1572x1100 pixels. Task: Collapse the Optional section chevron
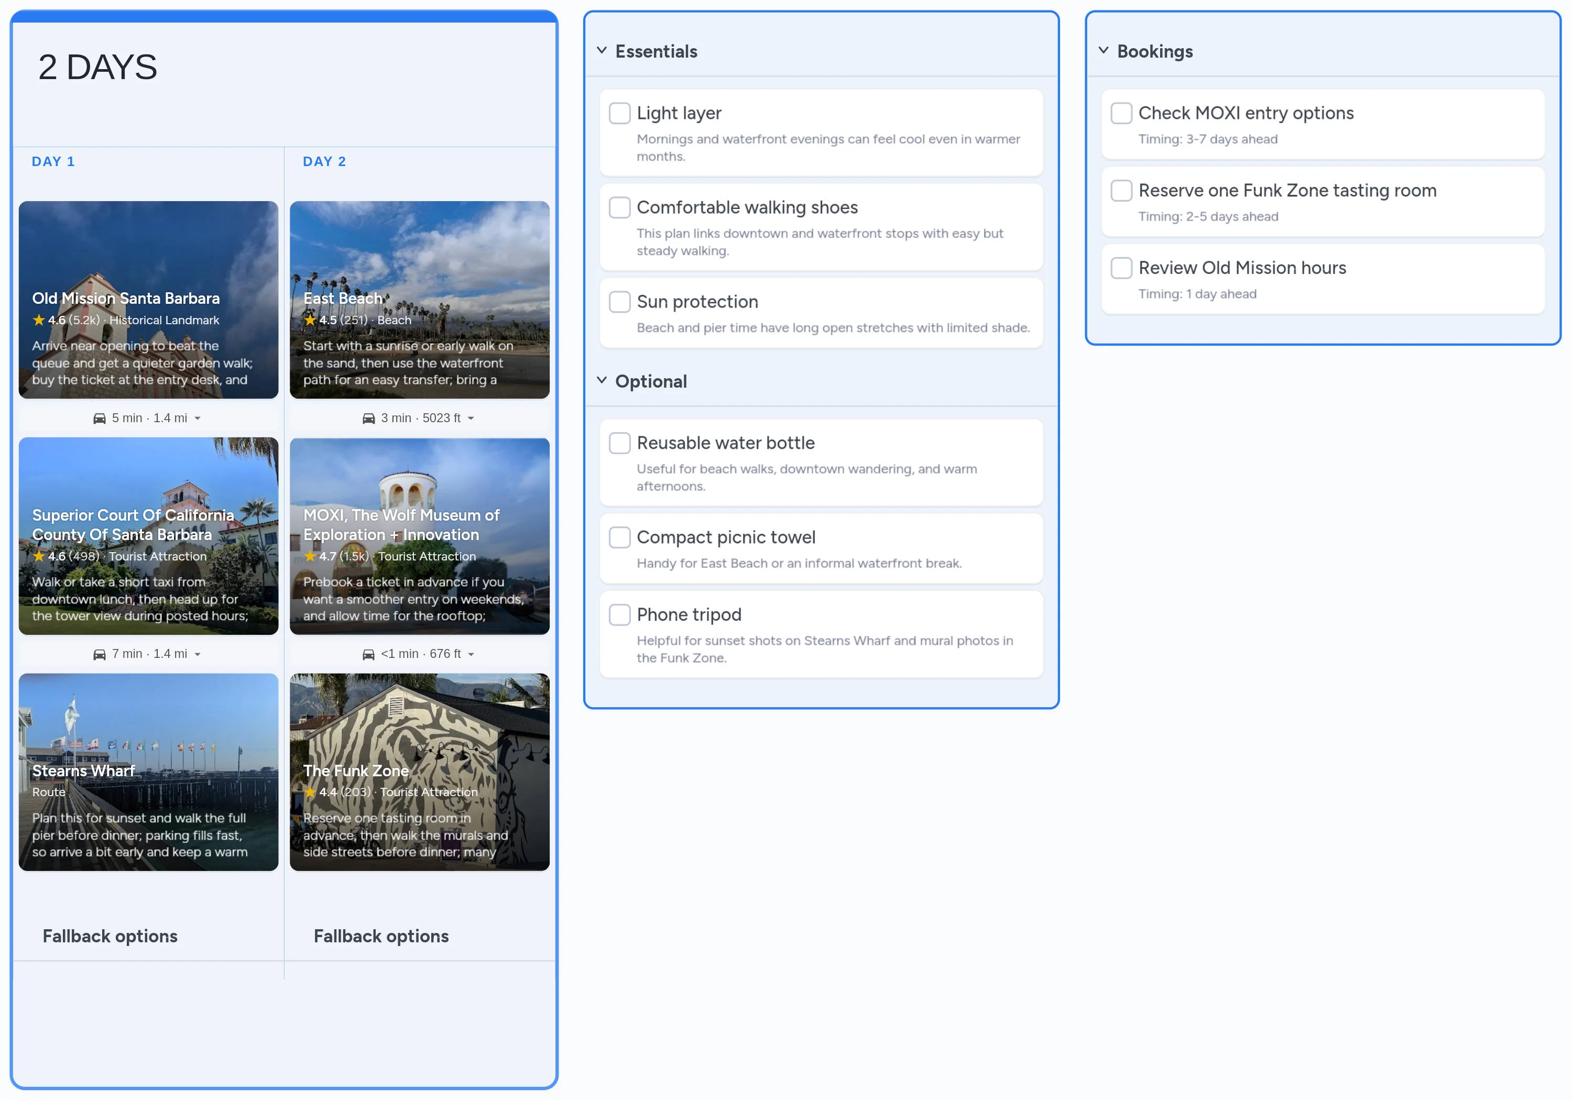[x=602, y=381]
